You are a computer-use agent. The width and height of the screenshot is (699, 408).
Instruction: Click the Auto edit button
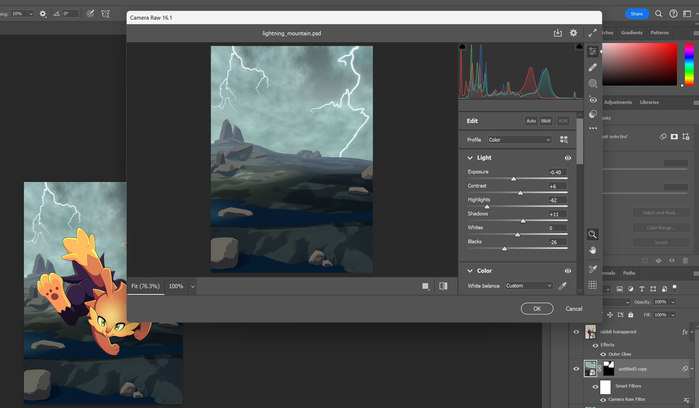[531, 121]
